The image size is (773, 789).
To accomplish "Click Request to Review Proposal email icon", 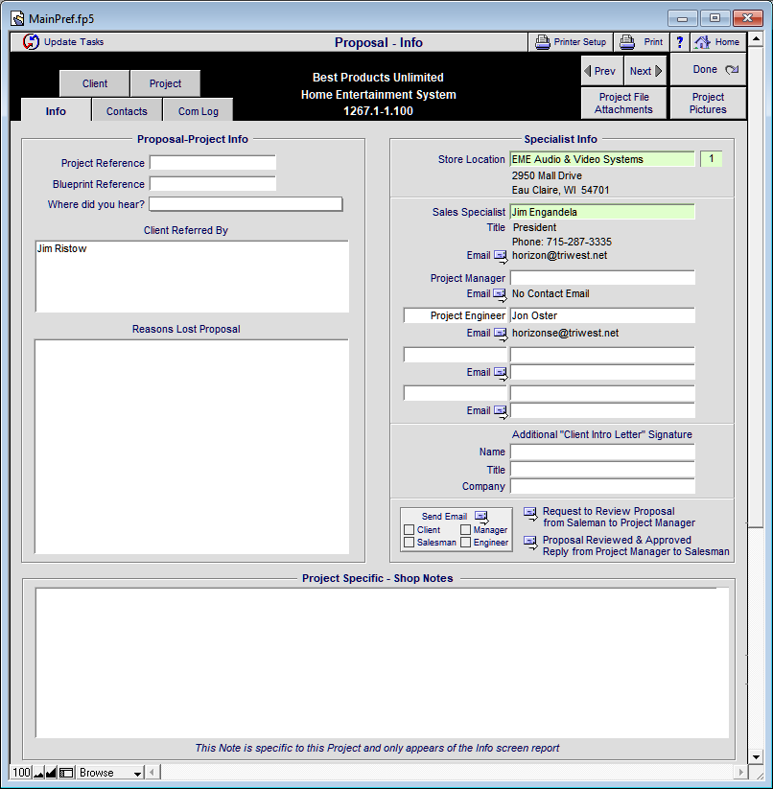I will (x=530, y=513).
